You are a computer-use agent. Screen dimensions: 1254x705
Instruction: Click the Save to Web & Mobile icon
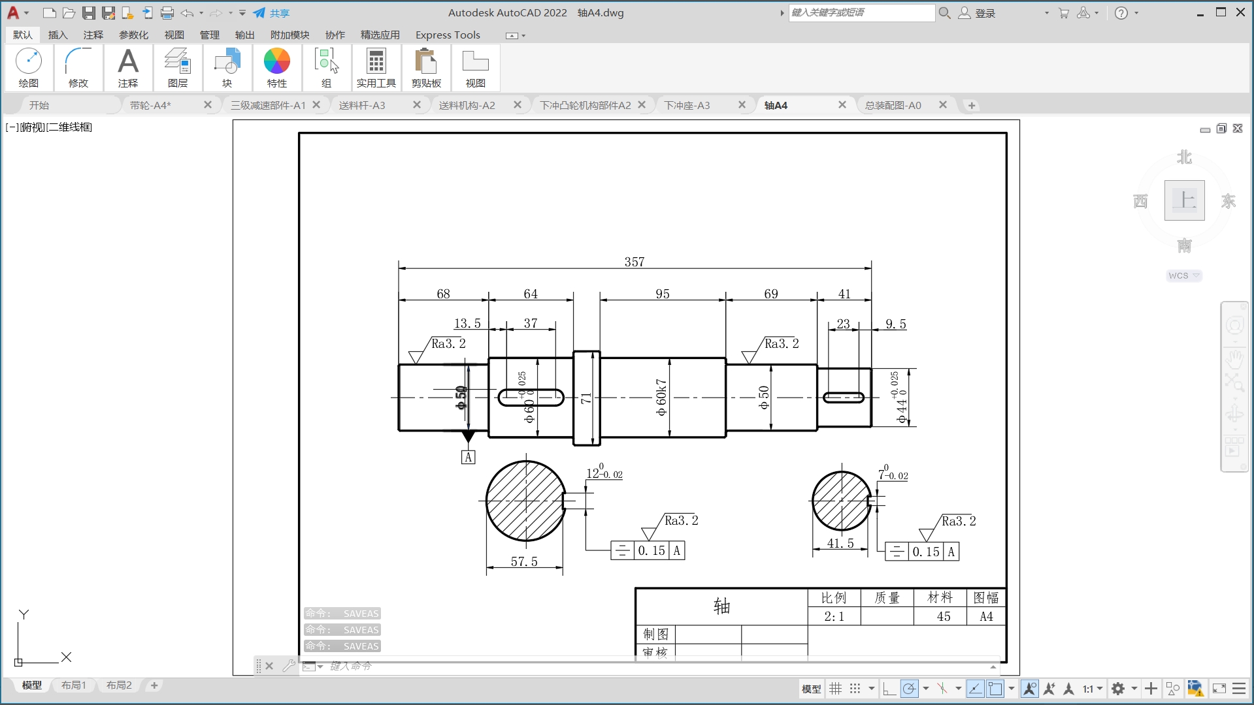[148, 13]
